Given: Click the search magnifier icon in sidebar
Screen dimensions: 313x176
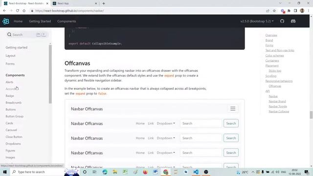Looking at the screenshot, I should coord(9,35).
